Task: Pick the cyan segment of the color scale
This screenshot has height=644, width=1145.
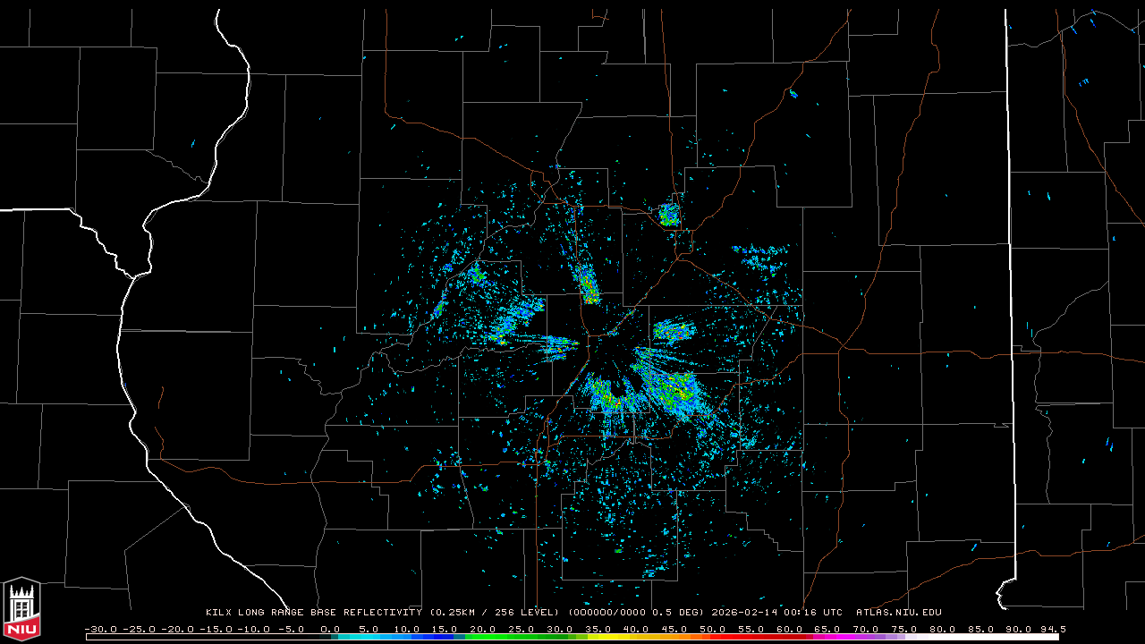Action: 376,637
